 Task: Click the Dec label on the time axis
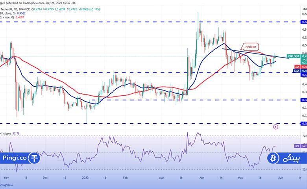coord(45,178)
